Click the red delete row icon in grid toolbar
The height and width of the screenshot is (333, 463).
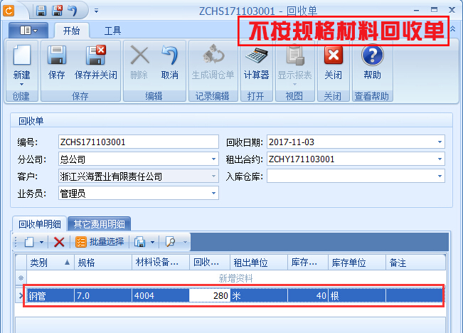coord(59,242)
